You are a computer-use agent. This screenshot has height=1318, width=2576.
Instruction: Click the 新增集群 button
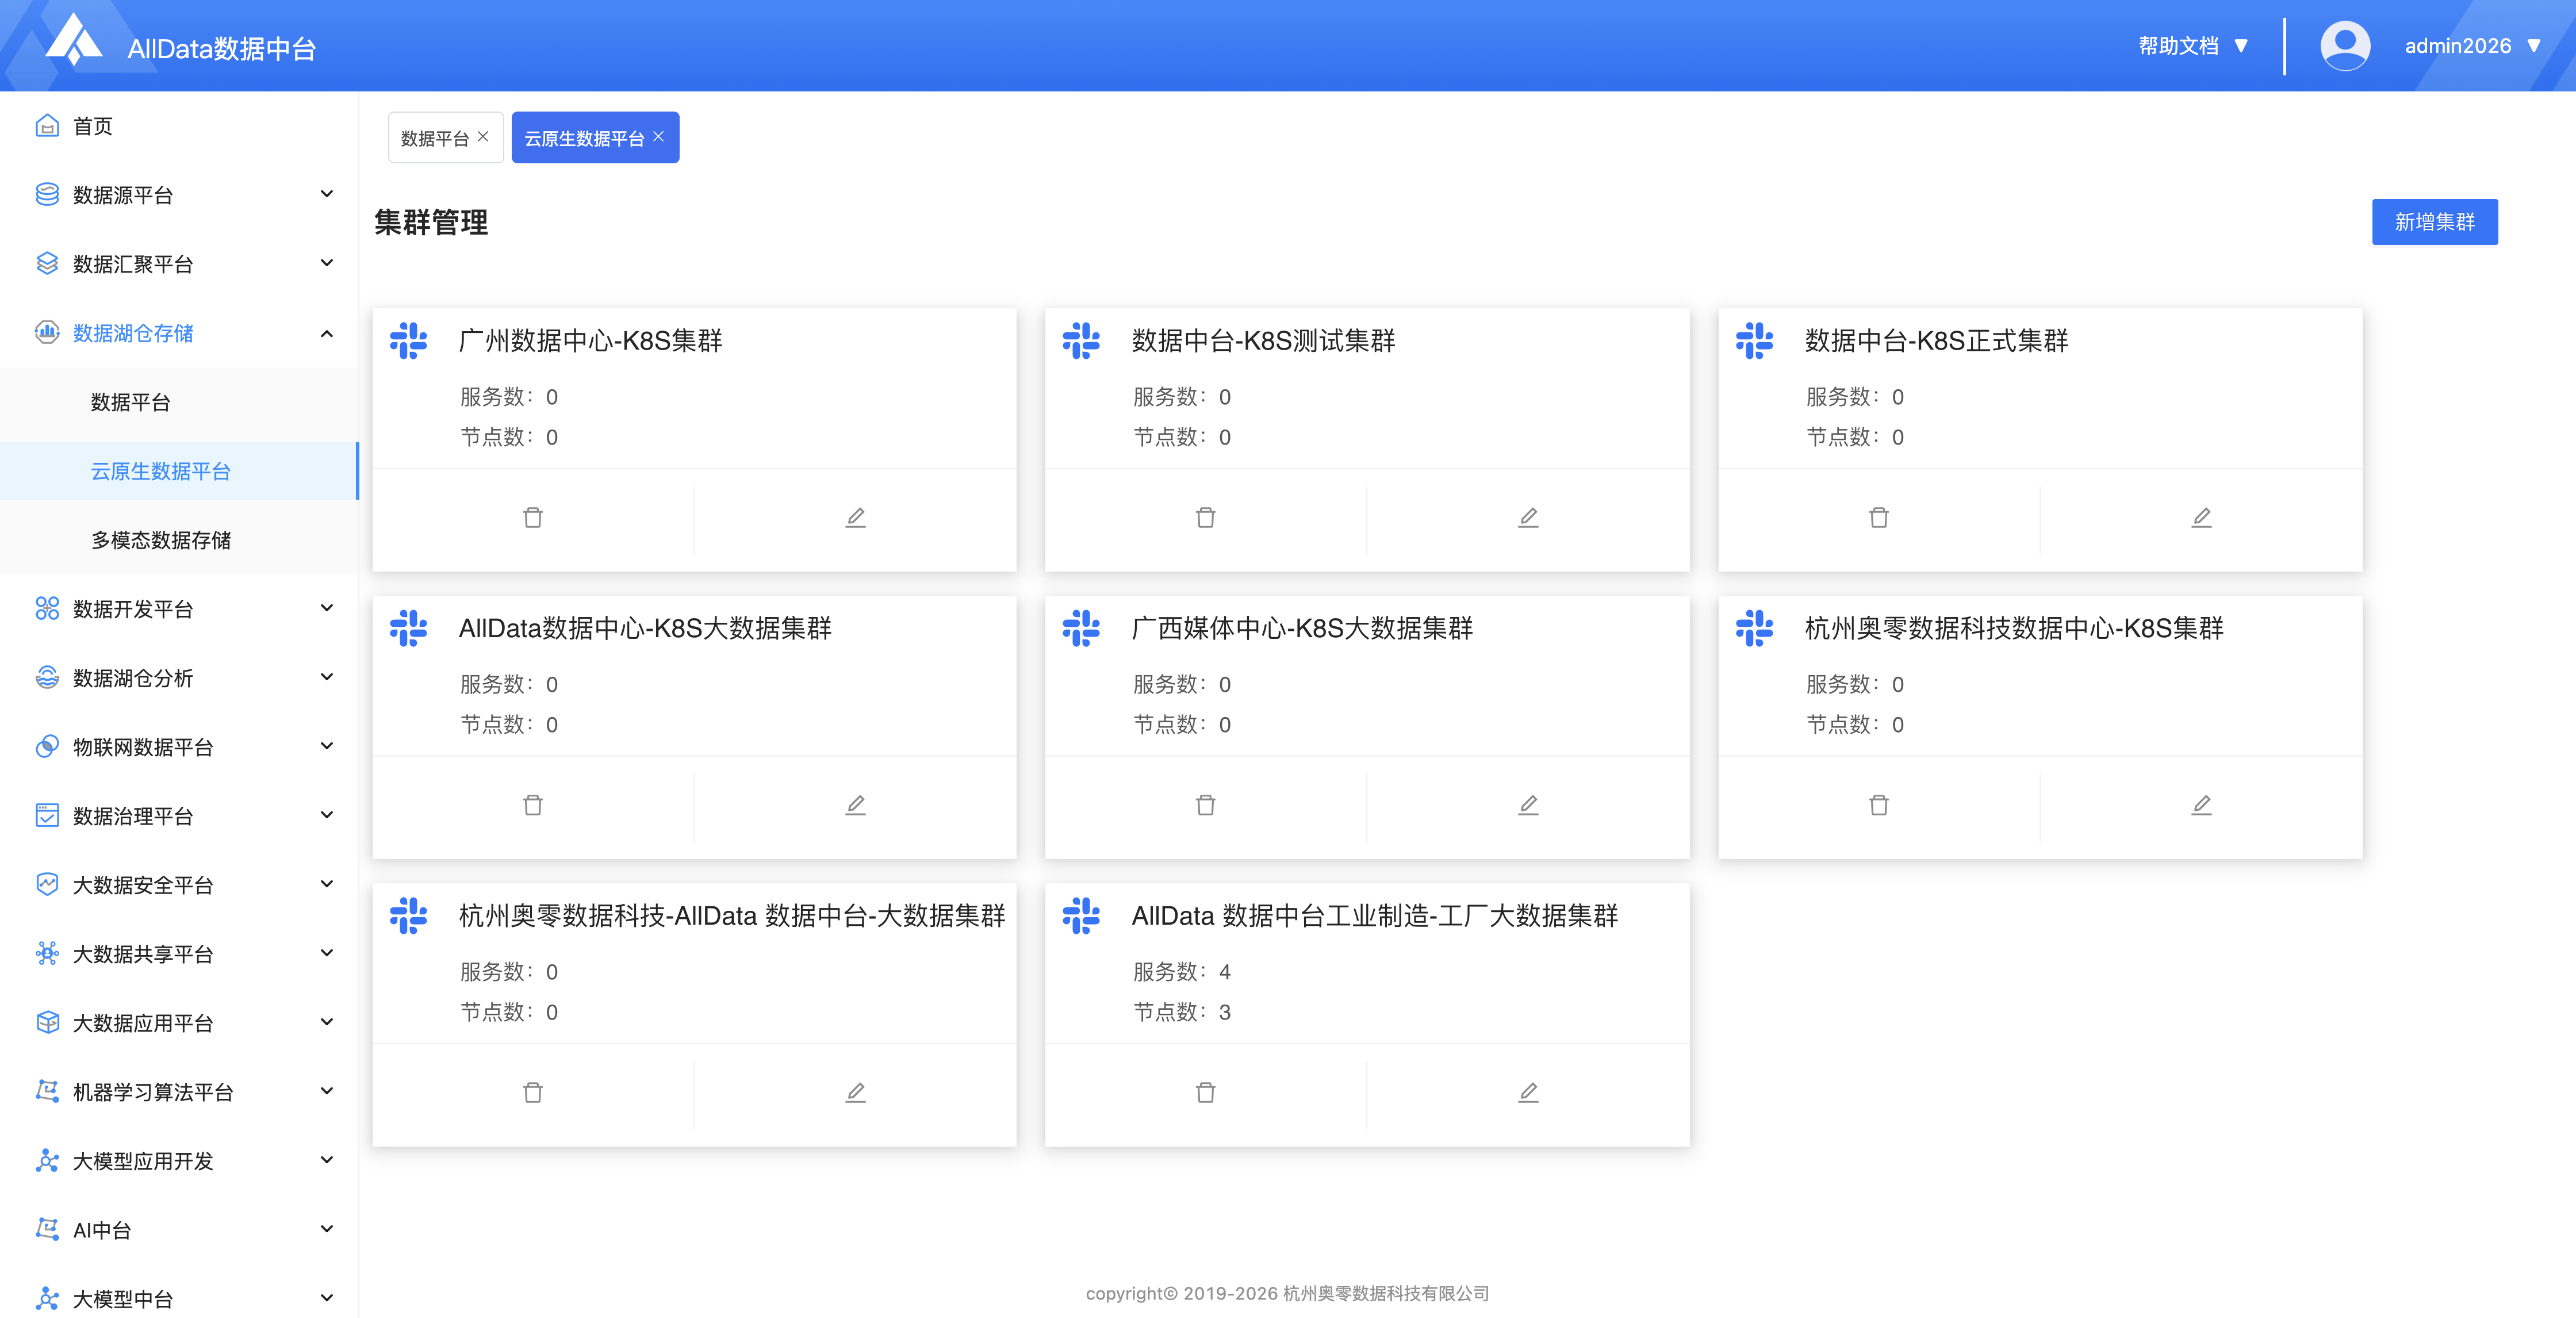2434,222
